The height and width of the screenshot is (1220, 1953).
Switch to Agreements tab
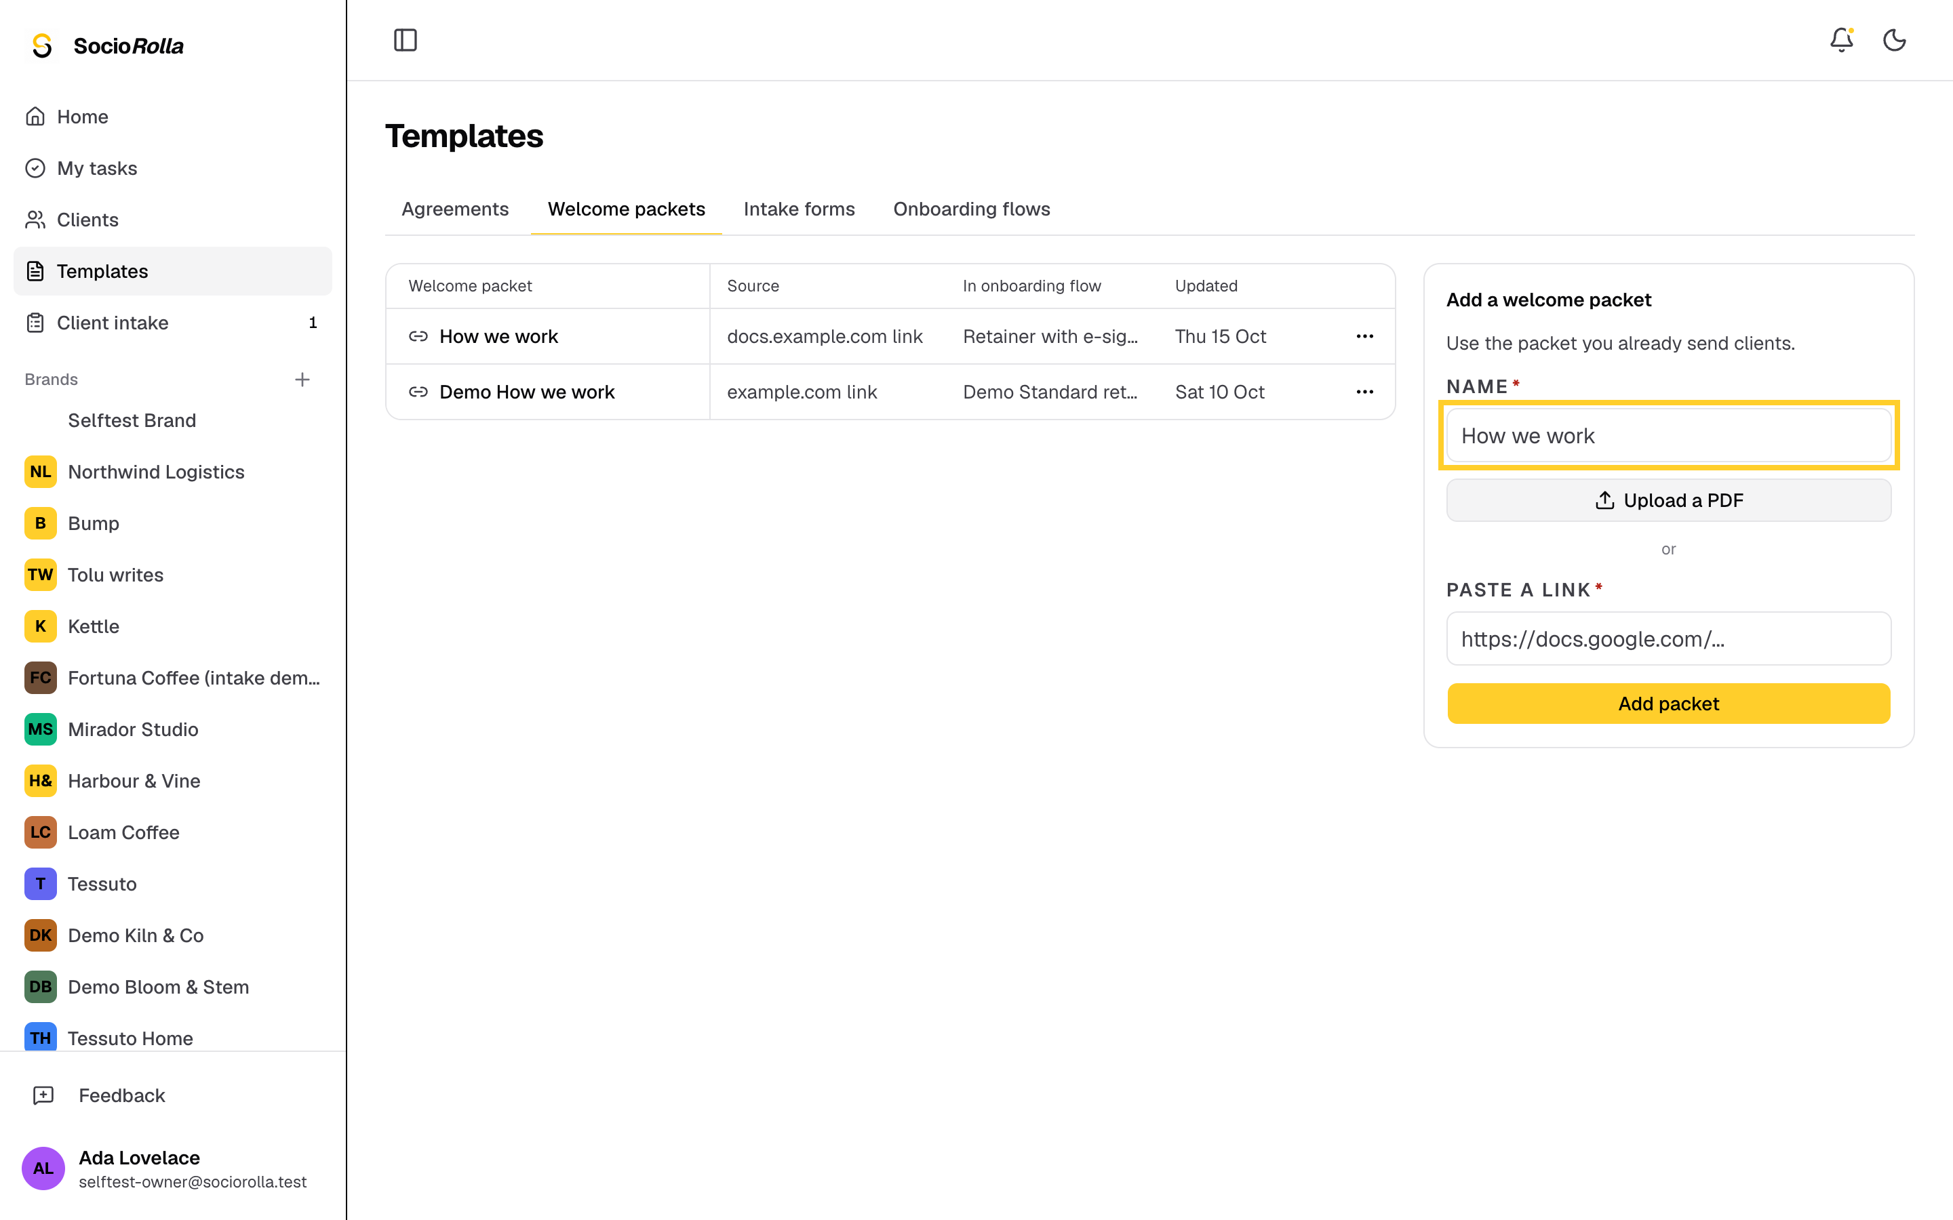click(x=455, y=209)
